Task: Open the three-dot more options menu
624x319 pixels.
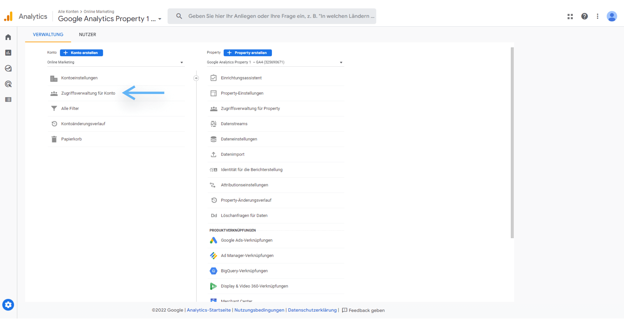Action: (597, 16)
